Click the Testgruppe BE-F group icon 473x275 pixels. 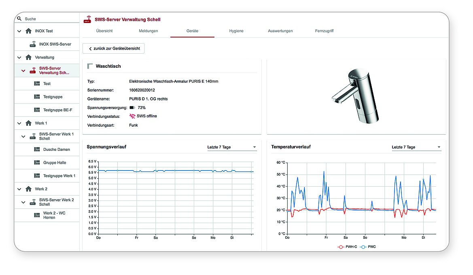pyautogui.click(x=37, y=110)
